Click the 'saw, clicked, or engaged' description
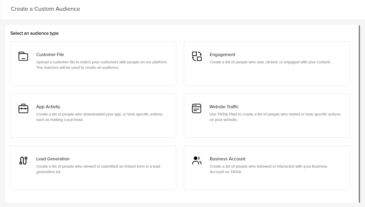365x207 pixels. tap(270, 62)
